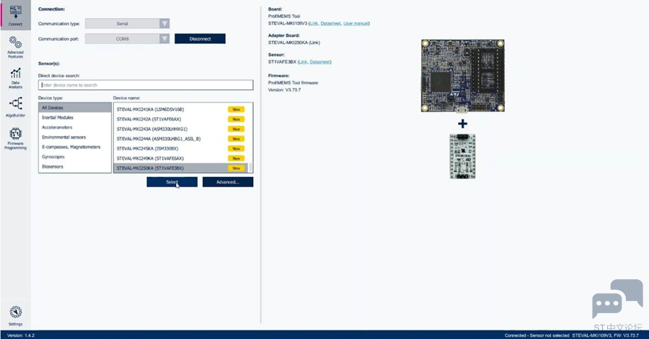
Task: Click the Select button
Action: pyautogui.click(x=172, y=182)
